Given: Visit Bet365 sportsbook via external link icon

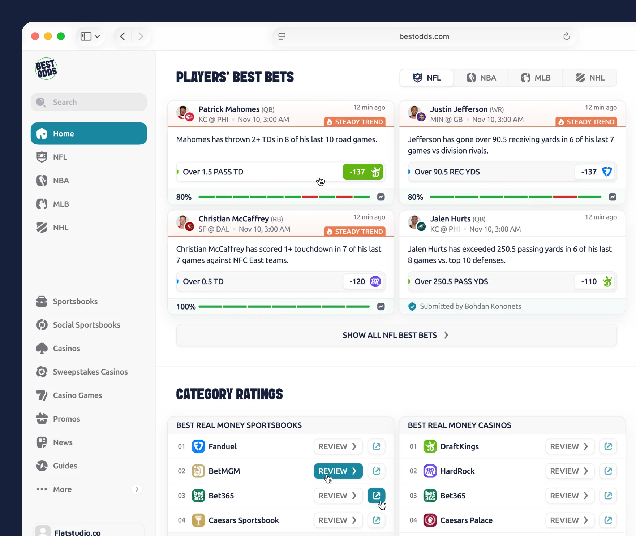Looking at the screenshot, I should [377, 496].
